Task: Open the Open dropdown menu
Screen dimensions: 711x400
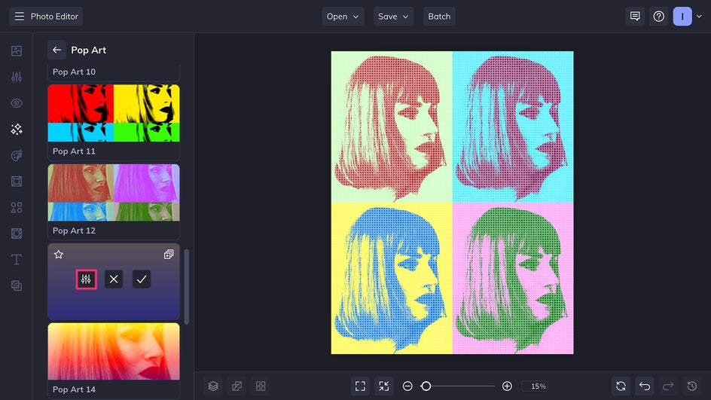Action: (x=343, y=17)
